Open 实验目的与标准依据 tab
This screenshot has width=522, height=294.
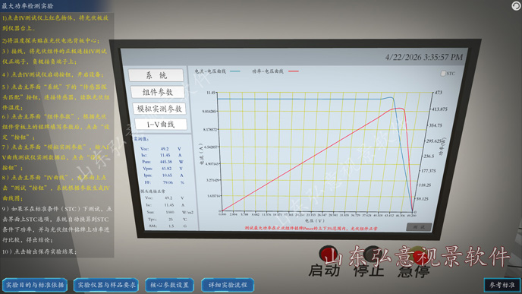(35, 285)
